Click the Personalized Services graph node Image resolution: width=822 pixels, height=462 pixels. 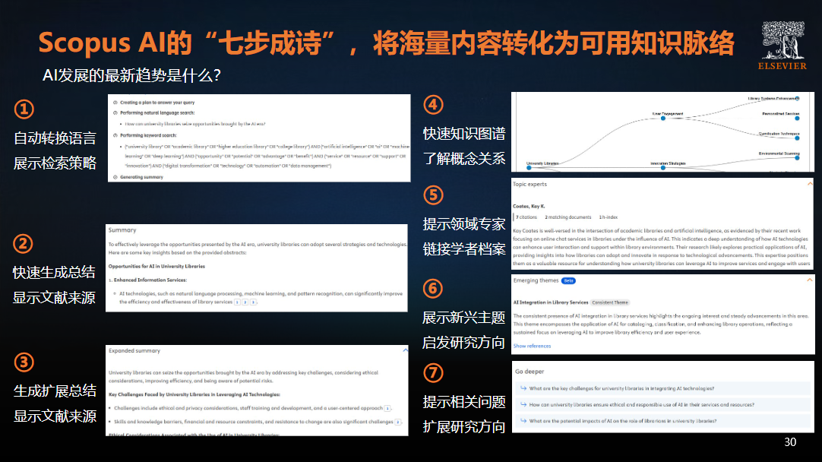[798, 118]
